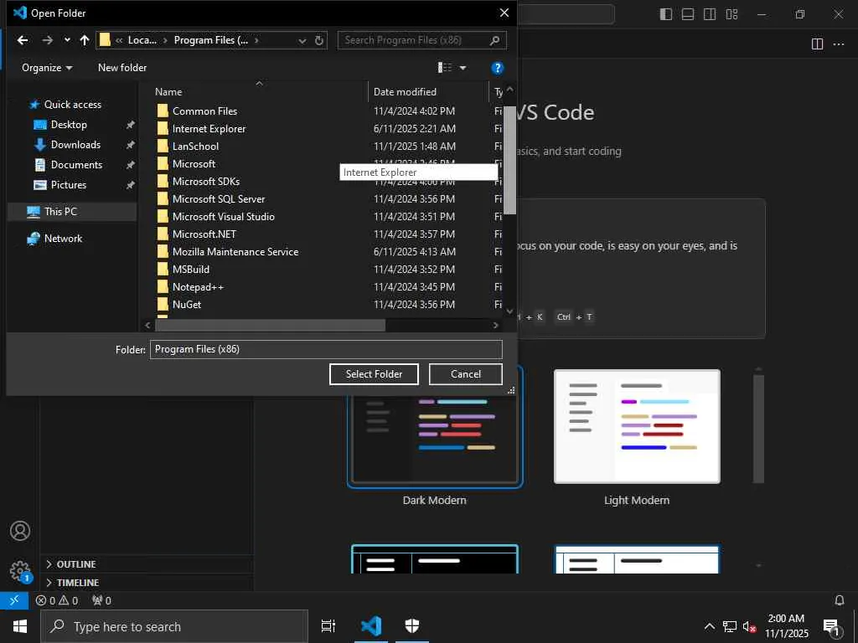
Task: Open Windows Security taskbar icon
Action: [412, 626]
